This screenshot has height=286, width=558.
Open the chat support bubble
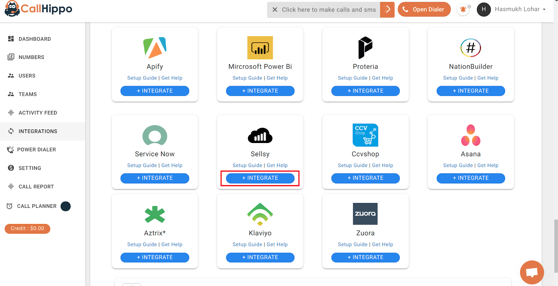click(x=532, y=272)
